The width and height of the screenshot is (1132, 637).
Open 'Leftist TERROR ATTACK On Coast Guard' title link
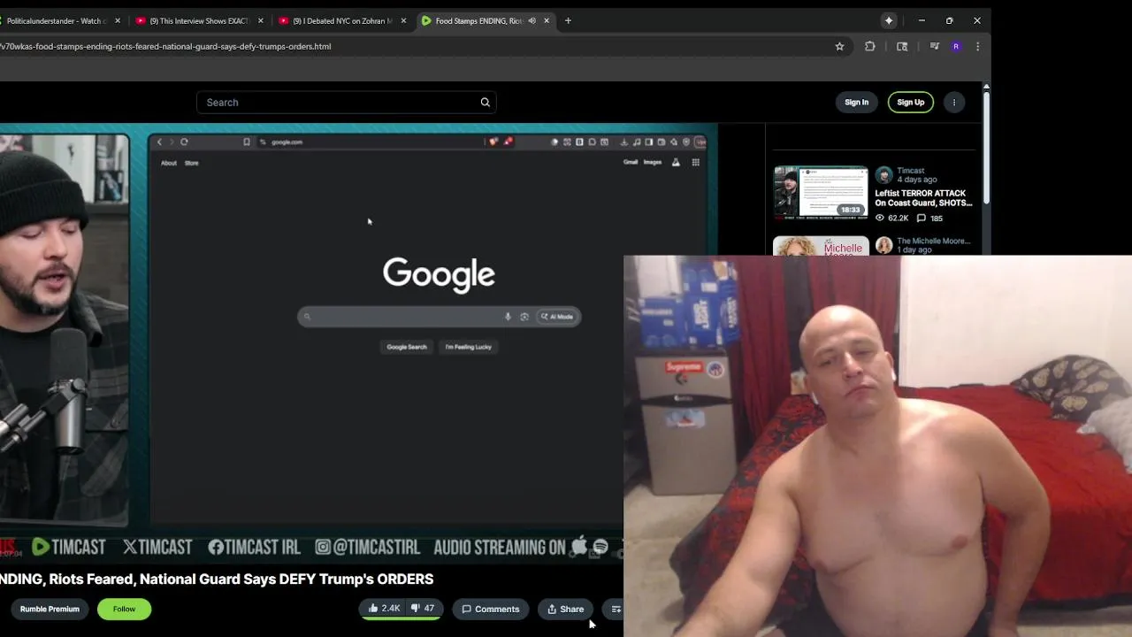click(x=923, y=198)
